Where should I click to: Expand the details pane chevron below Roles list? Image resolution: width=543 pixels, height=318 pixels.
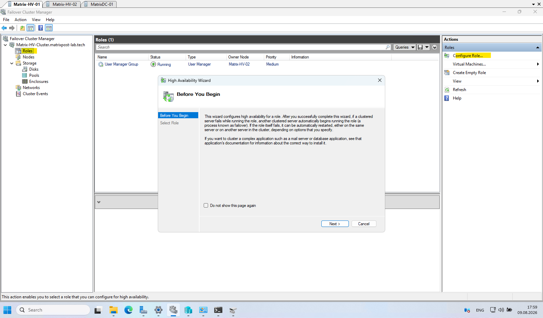(99, 202)
